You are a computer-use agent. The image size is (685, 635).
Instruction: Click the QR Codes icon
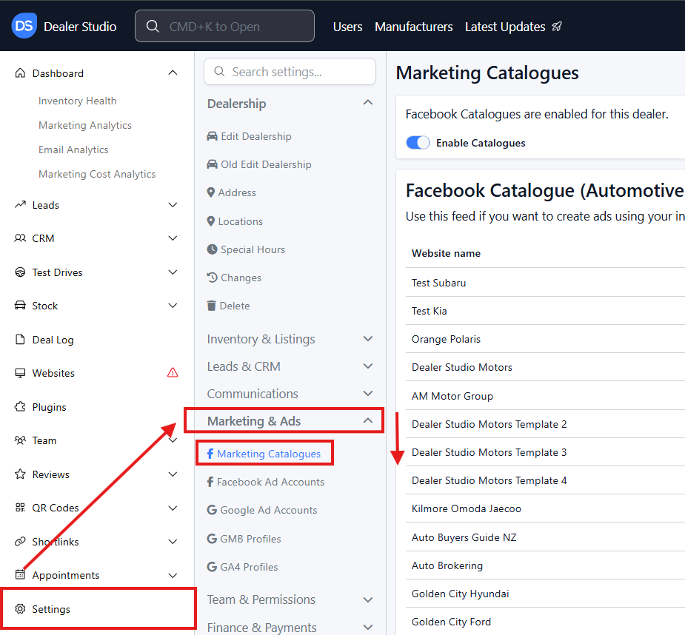tap(20, 508)
